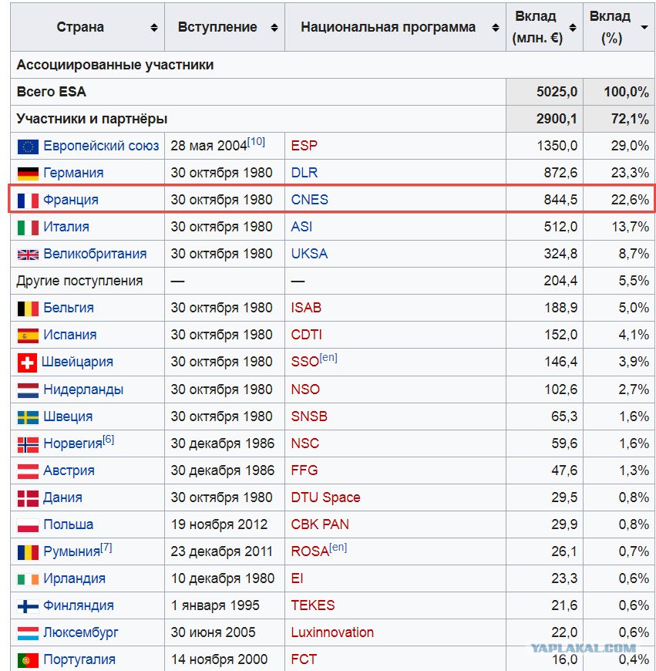The height and width of the screenshot is (671, 656).
Task: Open footnote [6] beside Норвегия
Action: 109,440
